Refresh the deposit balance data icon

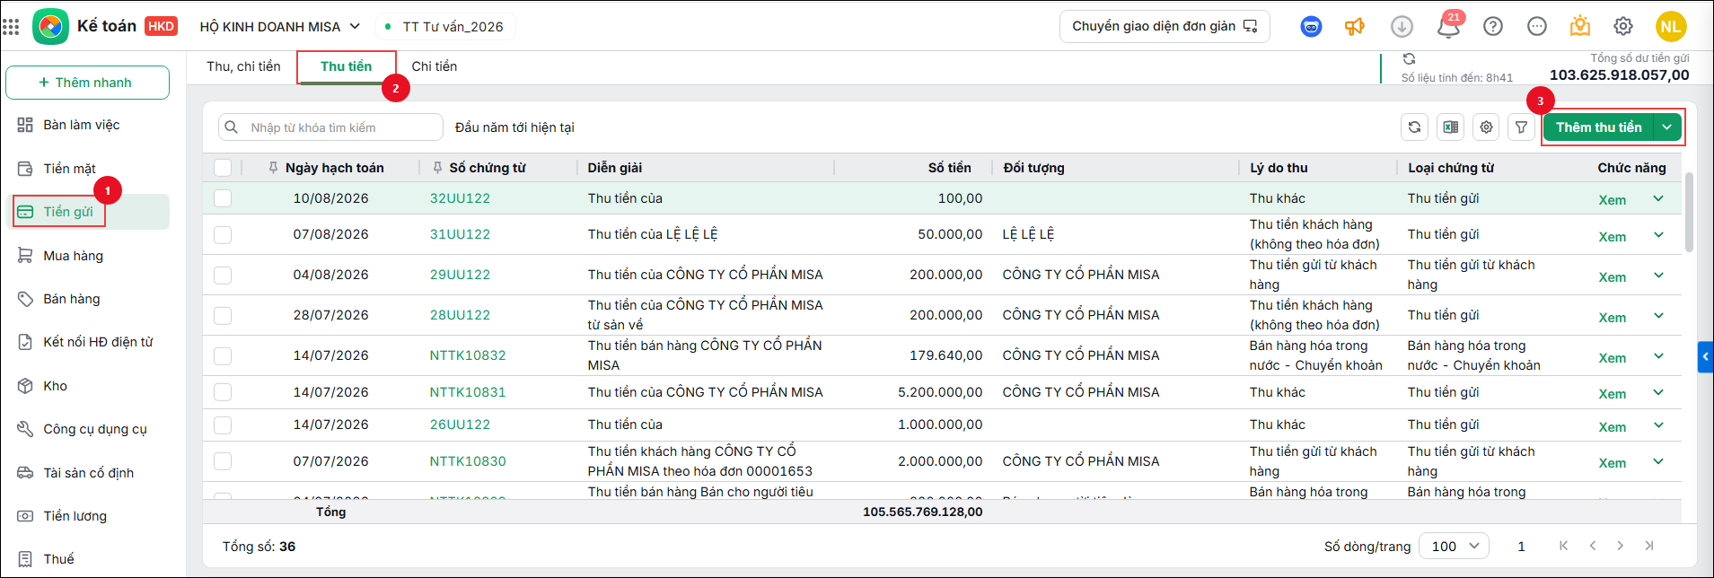(x=1409, y=59)
